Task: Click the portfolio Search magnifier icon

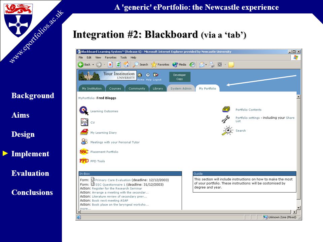Action: tap(227, 131)
